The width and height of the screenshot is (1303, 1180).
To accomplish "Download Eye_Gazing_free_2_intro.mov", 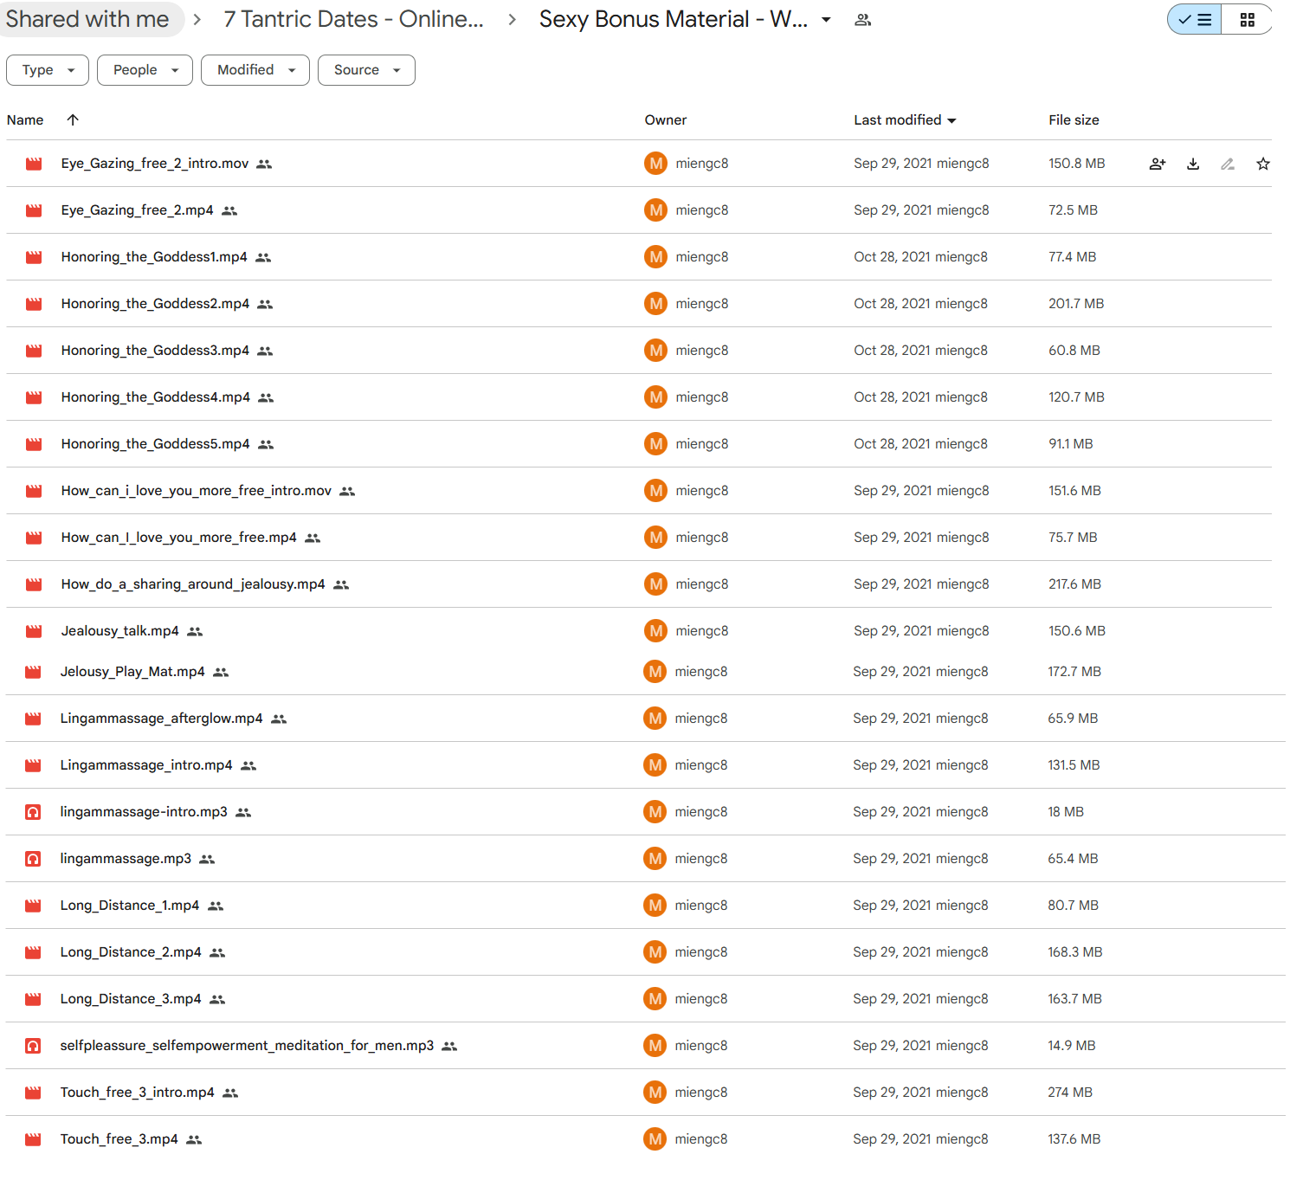I will (x=1193, y=164).
